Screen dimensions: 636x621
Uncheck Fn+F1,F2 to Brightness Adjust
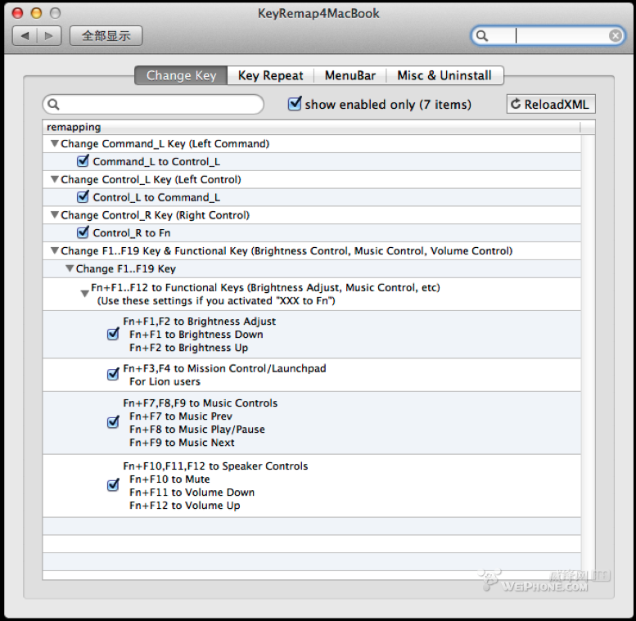tap(113, 334)
